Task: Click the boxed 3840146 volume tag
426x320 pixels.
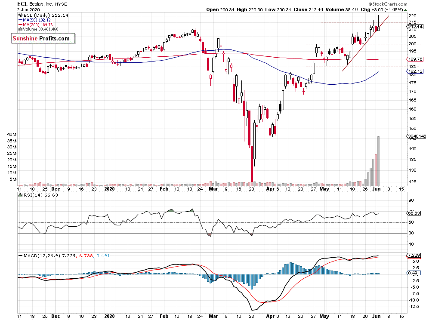Action: (417, 136)
